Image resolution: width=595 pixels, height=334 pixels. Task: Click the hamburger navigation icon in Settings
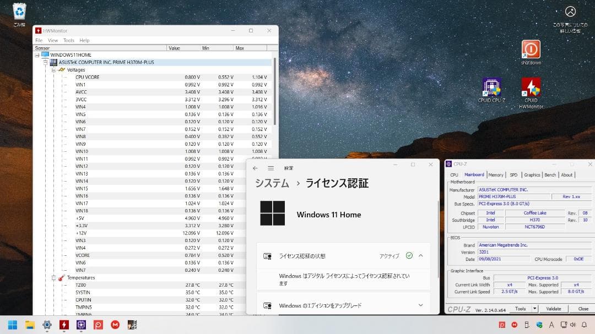(271, 168)
